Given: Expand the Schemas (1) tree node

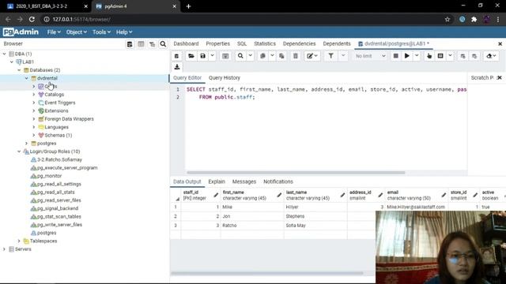Looking at the screenshot, I should pyautogui.click(x=34, y=135).
